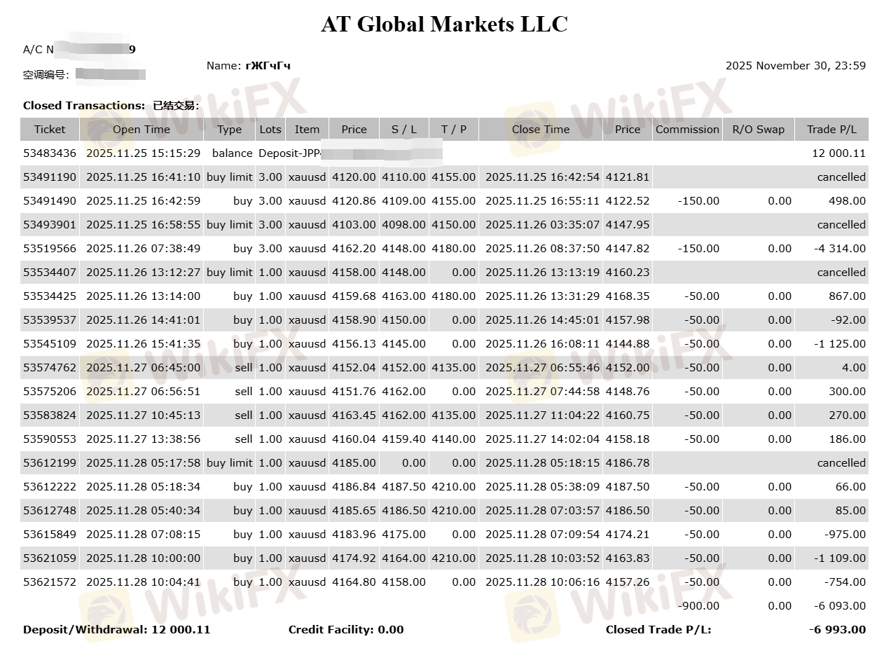Viewport: 877px width, 653px height.
Task: Select ticket number 53574762
Action: 50,367
